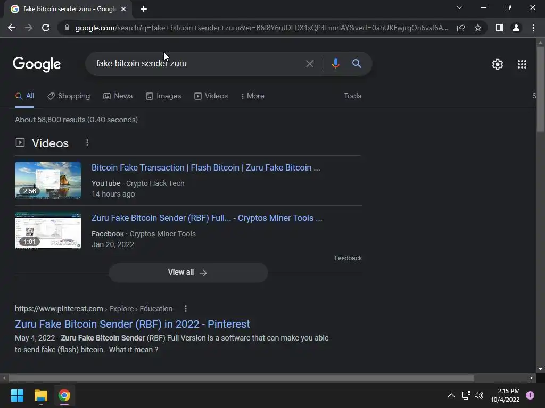
Task: Go back to the previous page
Action: point(12,28)
